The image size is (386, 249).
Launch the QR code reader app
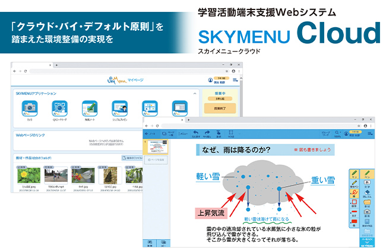click(59, 108)
